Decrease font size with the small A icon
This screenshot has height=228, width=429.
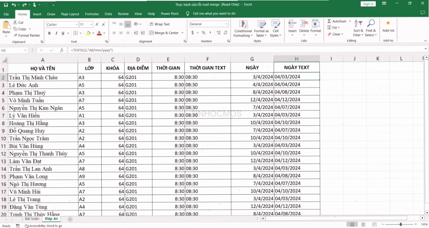point(104,24)
